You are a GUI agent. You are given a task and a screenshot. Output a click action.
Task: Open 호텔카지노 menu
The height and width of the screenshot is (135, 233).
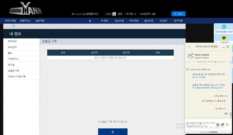(x=25, y=21)
